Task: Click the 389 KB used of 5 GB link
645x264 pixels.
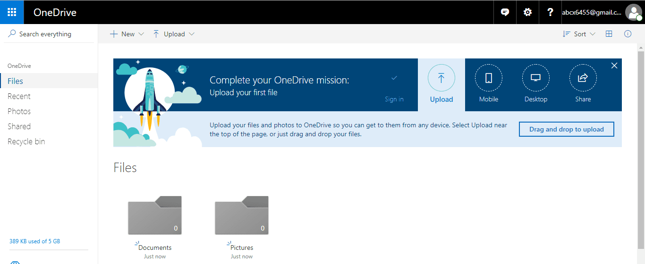Action: 35,241
